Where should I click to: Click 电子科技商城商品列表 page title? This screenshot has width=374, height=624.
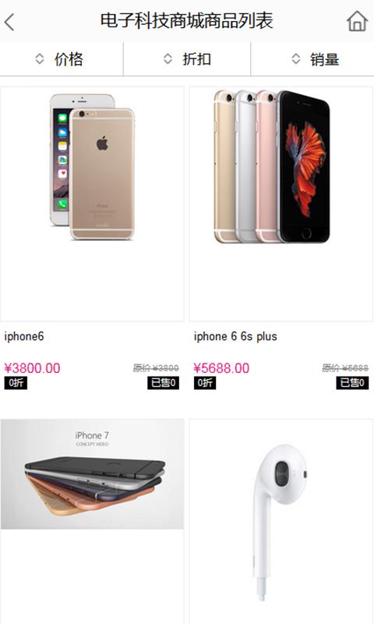point(186,21)
